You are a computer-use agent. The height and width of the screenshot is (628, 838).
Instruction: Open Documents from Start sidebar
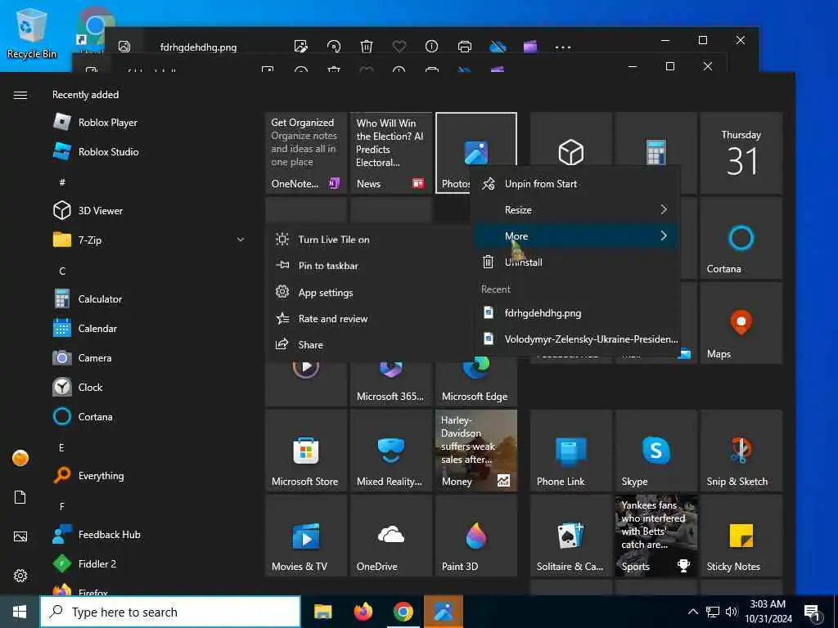pos(20,497)
